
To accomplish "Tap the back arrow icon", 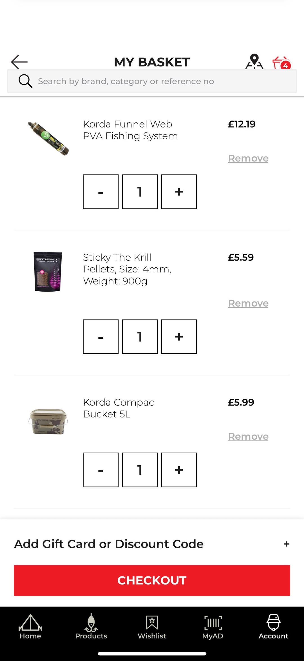I will tap(19, 62).
